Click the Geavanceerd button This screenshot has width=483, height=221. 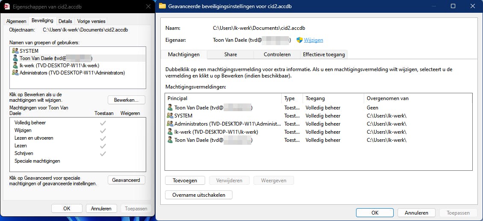(126, 180)
